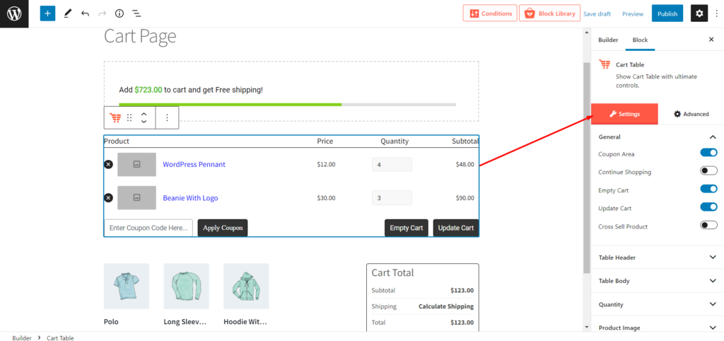Click the Cart Table block icon in block toolbar

[x=115, y=118]
